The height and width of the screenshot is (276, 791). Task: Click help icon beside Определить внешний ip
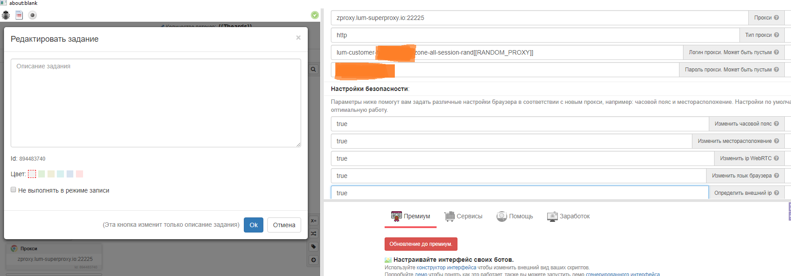click(x=776, y=193)
